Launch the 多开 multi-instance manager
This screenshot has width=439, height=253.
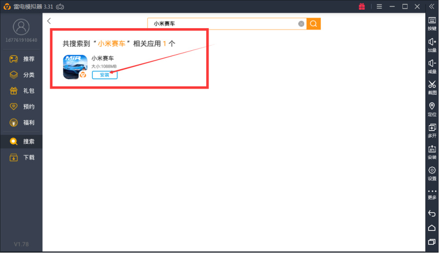pos(432,130)
